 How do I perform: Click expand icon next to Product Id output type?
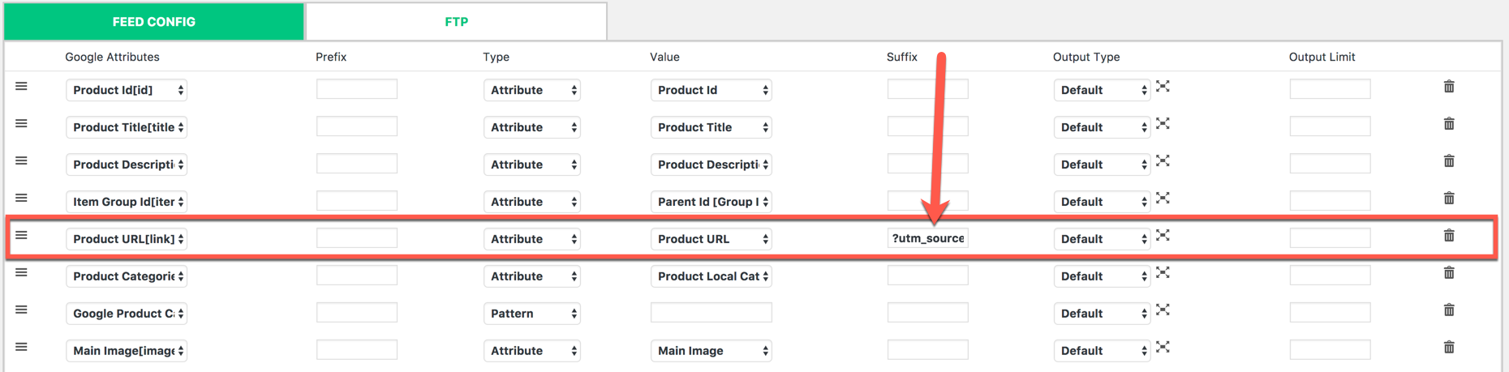[x=1163, y=87]
